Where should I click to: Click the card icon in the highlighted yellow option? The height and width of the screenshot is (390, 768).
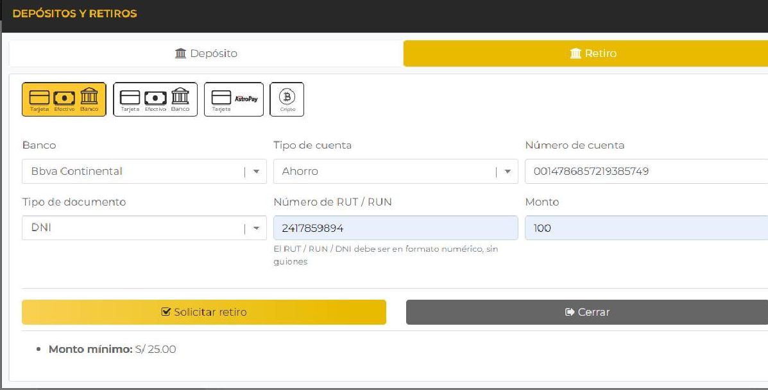[40, 97]
